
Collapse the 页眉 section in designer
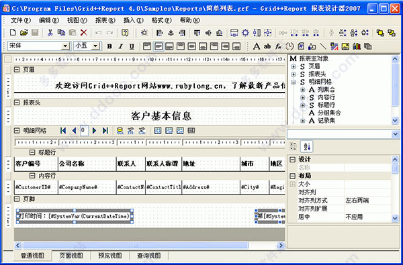click(17, 69)
